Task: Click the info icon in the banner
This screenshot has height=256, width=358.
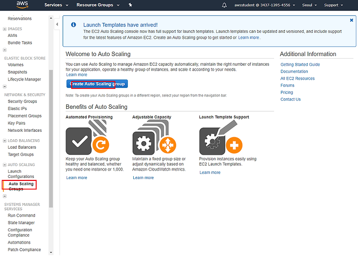Action: tap(74, 25)
